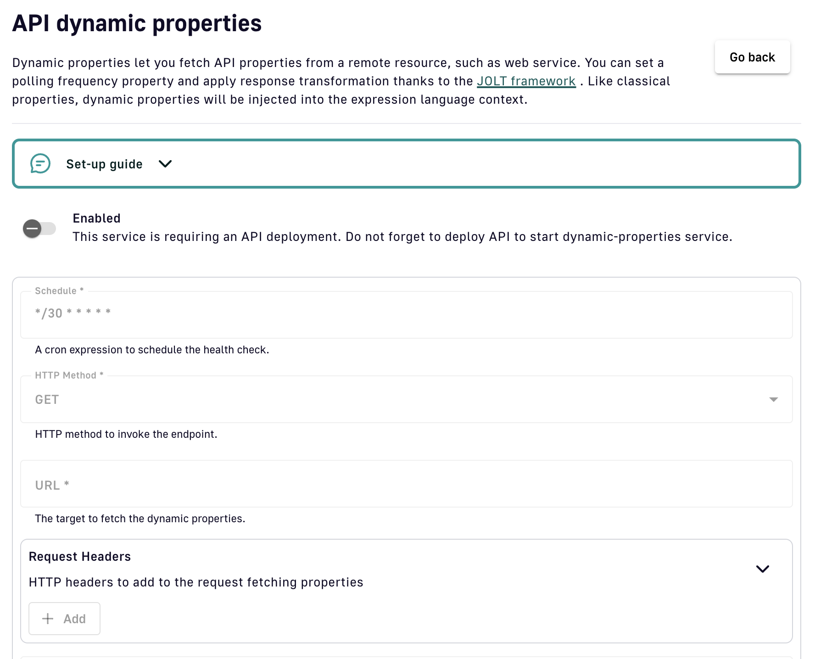Select the GET value in HTTP Method
The height and width of the screenshot is (659, 815).
coord(47,400)
